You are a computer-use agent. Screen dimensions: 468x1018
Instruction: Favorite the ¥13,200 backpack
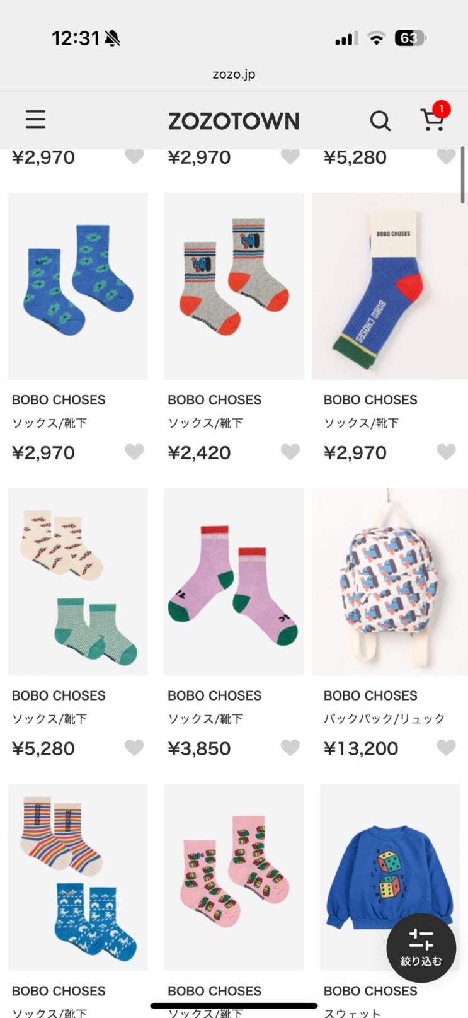[x=446, y=748]
